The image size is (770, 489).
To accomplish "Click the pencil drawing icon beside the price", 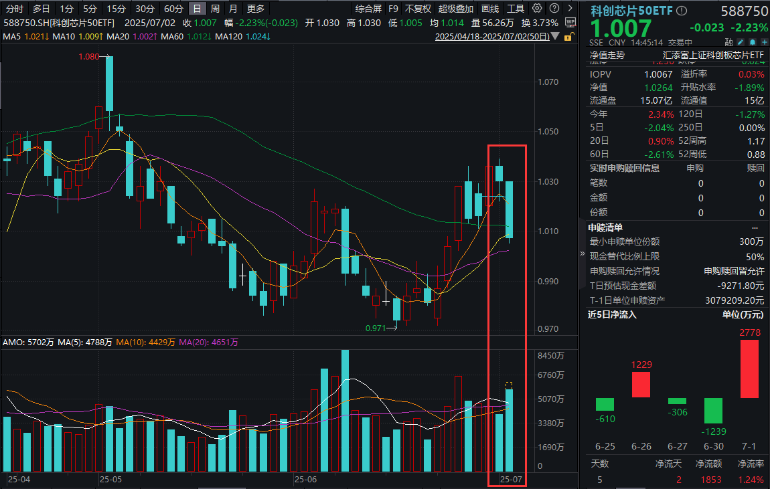I will point(740,41).
